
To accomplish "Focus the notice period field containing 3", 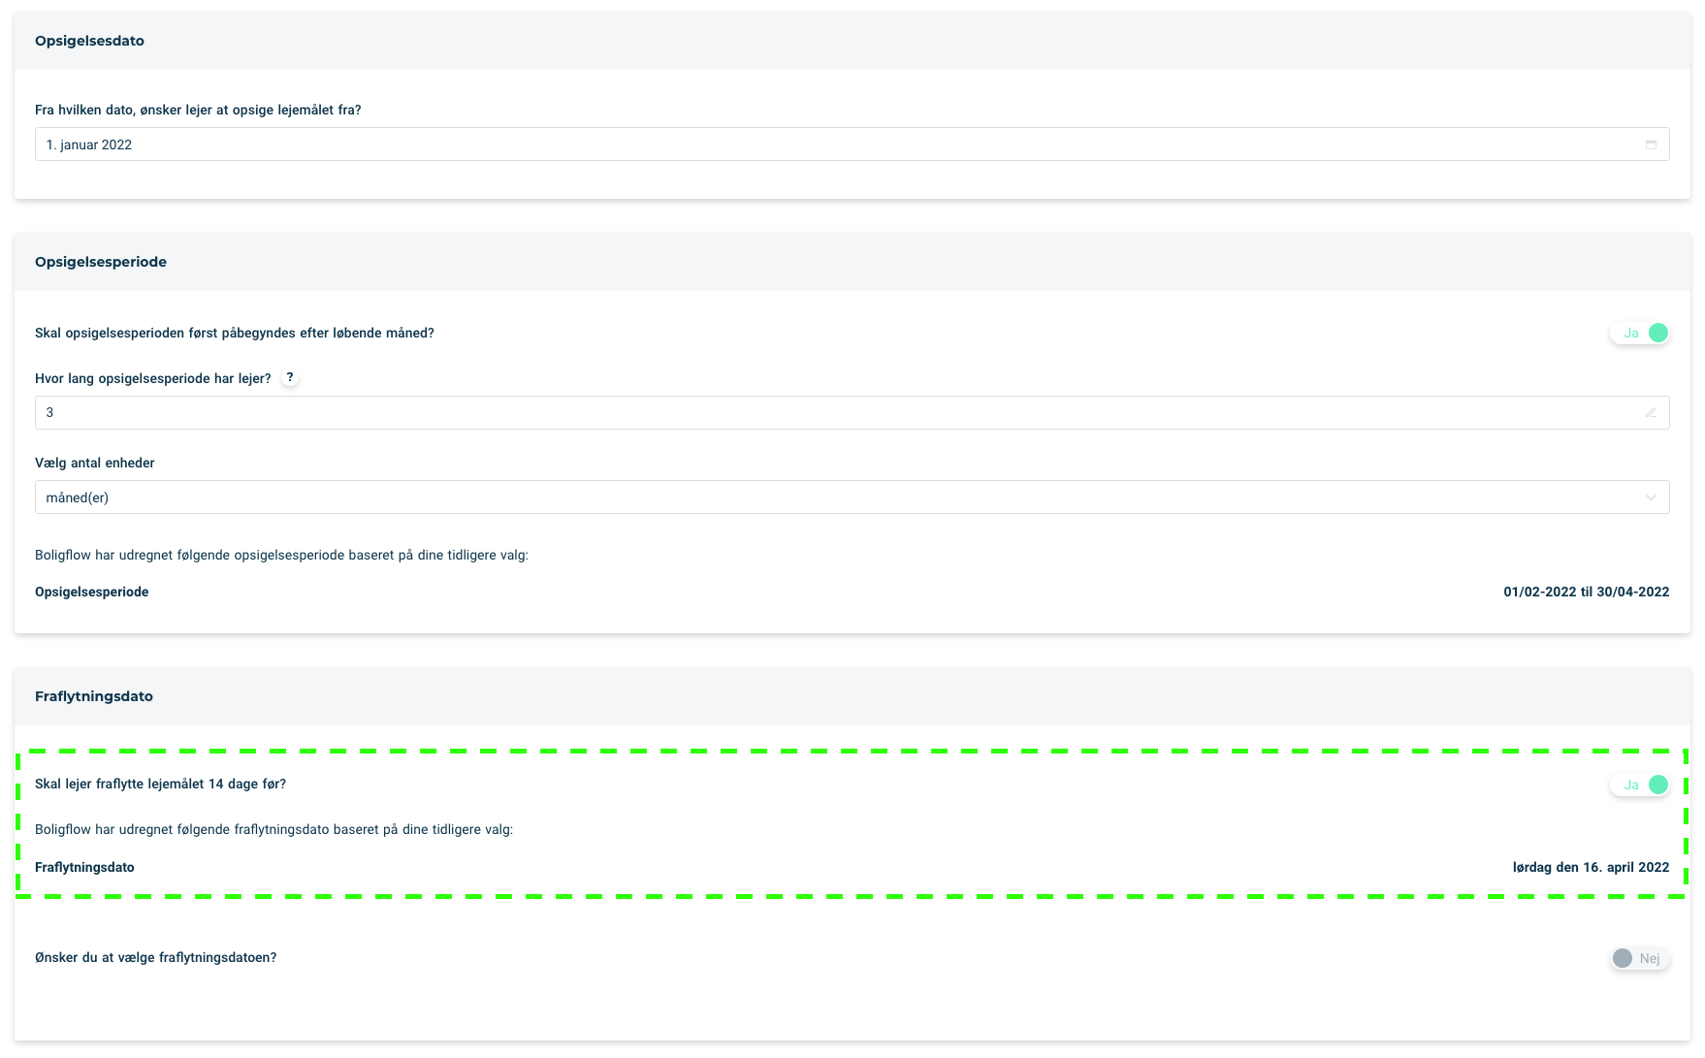I will click(x=852, y=412).
